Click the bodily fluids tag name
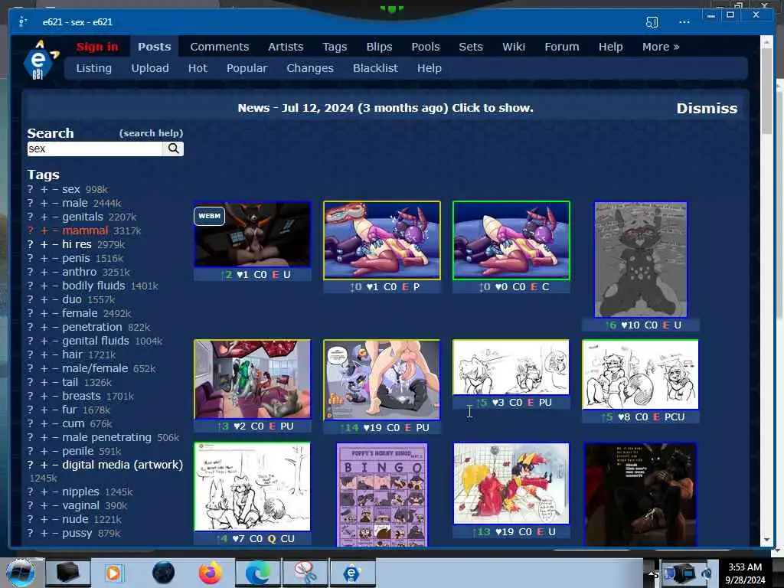Image resolution: width=784 pixels, height=588 pixels. (93, 286)
